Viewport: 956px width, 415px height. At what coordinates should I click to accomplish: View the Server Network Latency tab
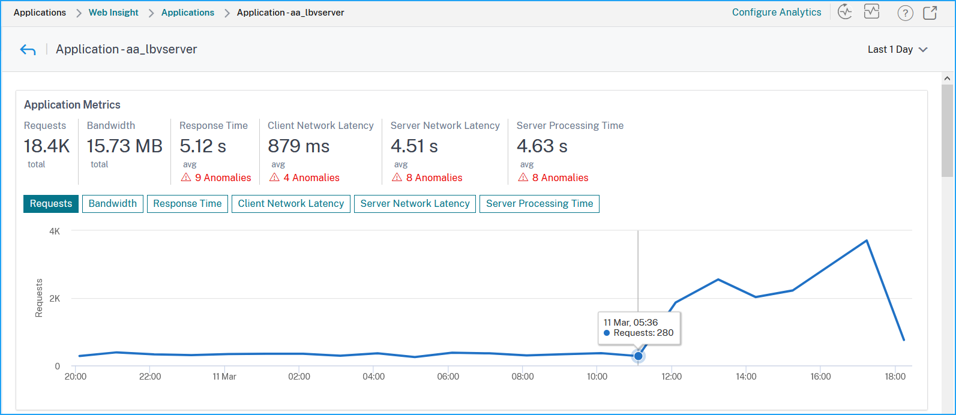click(415, 204)
